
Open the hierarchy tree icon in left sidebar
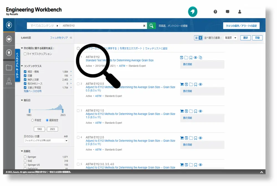9,81
